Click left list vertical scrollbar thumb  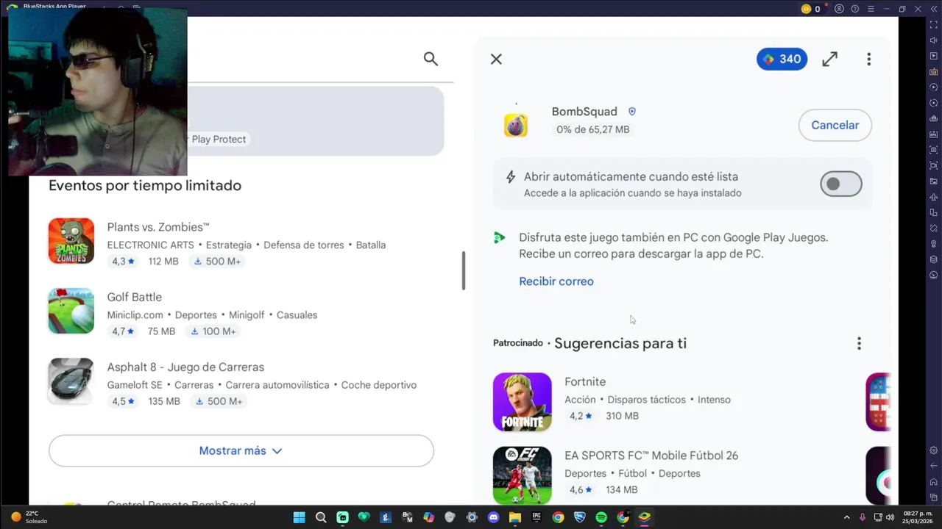464,270
